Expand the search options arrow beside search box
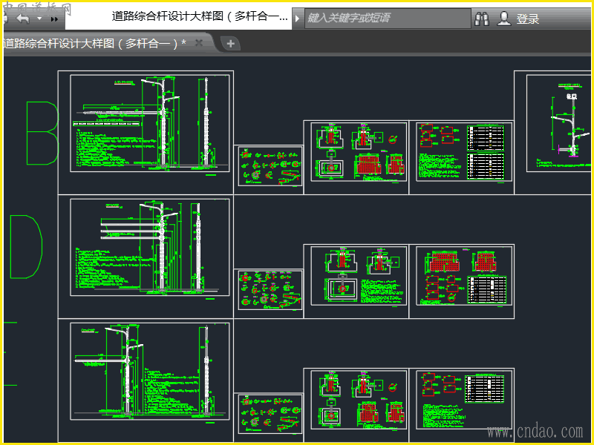This screenshot has height=445, width=594. (298, 18)
